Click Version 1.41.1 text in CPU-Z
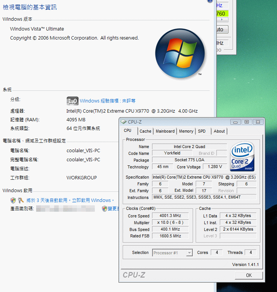This screenshot has height=292, width=277. tap(245, 264)
